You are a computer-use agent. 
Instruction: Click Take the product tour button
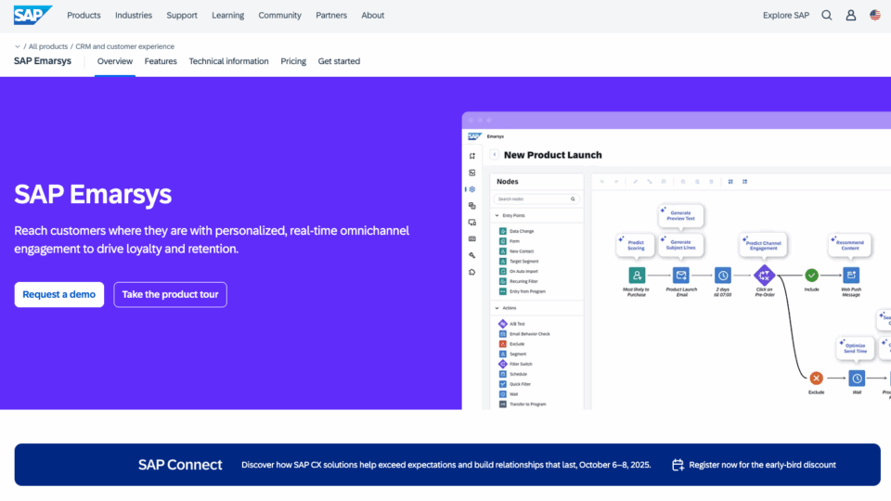pyautogui.click(x=170, y=294)
